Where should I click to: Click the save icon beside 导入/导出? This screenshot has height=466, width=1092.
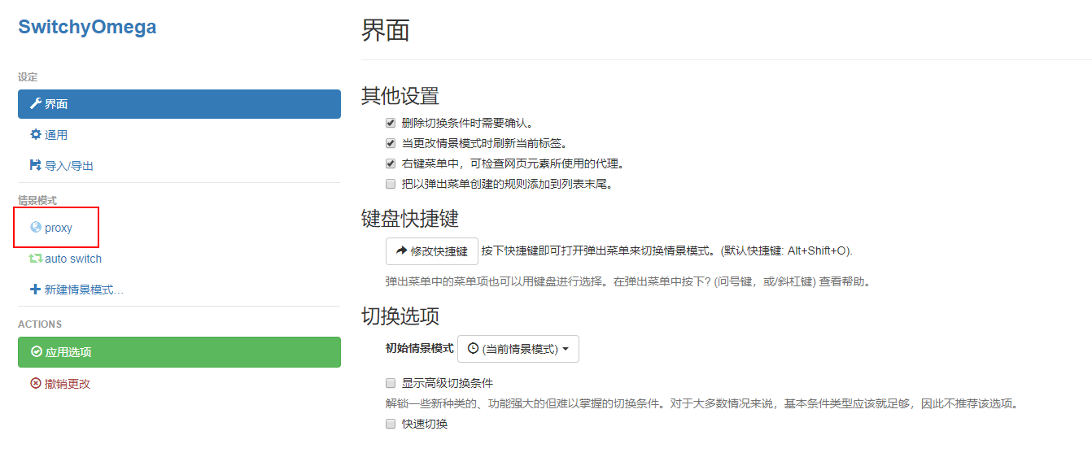[35, 165]
